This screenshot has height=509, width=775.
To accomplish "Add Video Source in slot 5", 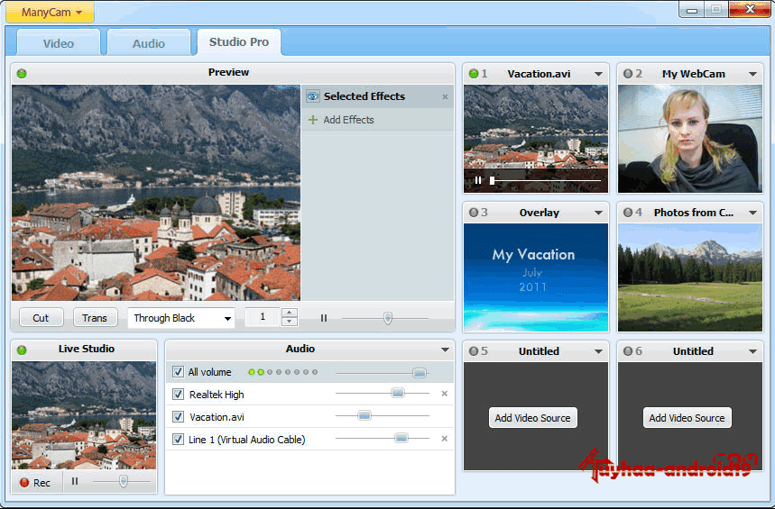I will click(533, 418).
